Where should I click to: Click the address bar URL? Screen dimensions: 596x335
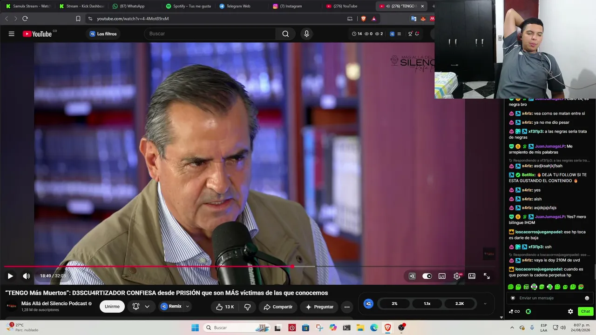coord(133,19)
